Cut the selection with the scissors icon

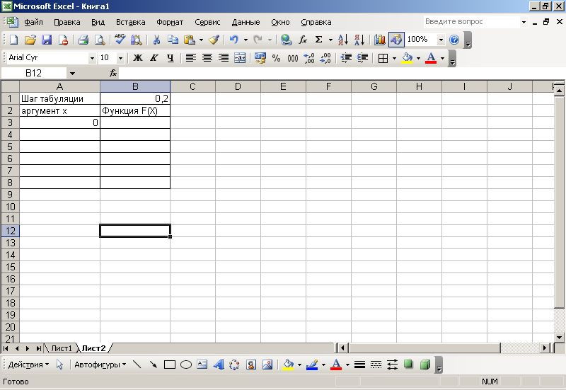click(x=156, y=40)
